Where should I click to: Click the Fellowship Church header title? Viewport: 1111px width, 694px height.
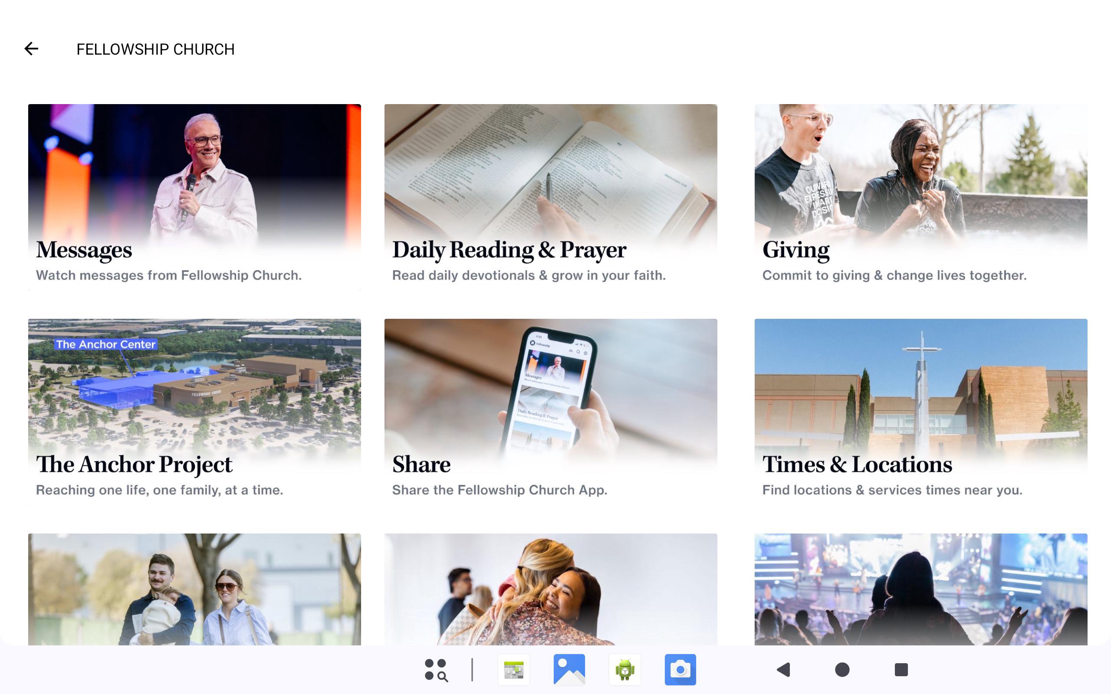[155, 49]
